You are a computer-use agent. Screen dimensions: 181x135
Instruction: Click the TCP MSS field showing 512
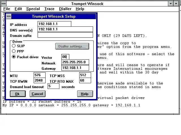(85, 75)
